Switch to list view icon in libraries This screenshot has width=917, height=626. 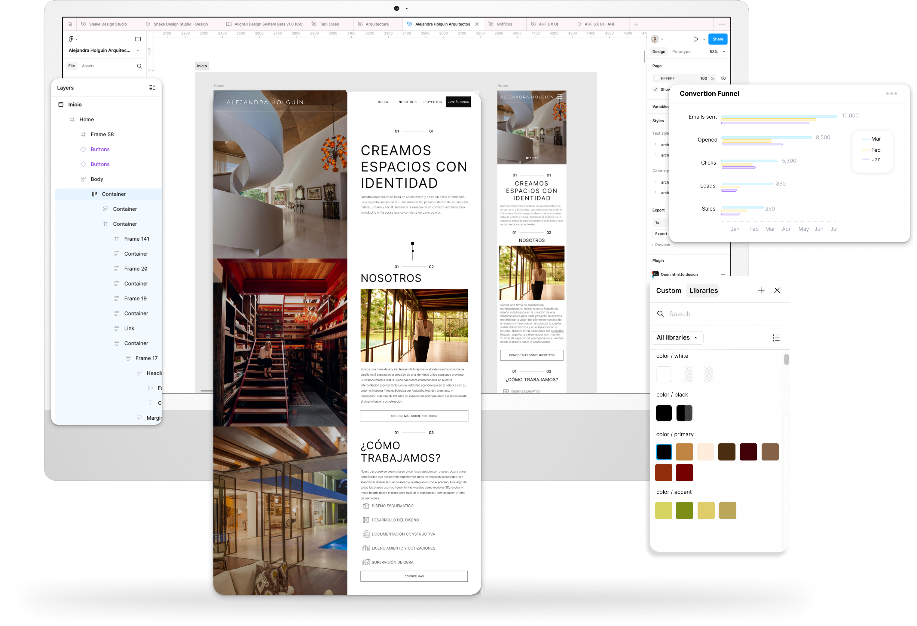pyautogui.click(x=776, y=338)
